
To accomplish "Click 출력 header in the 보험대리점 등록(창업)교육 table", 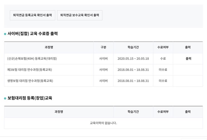I will pos(188,112).
